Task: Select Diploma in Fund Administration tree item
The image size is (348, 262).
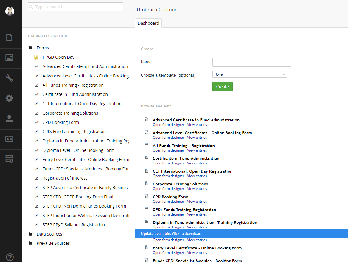Action: [x=86, y=141]
